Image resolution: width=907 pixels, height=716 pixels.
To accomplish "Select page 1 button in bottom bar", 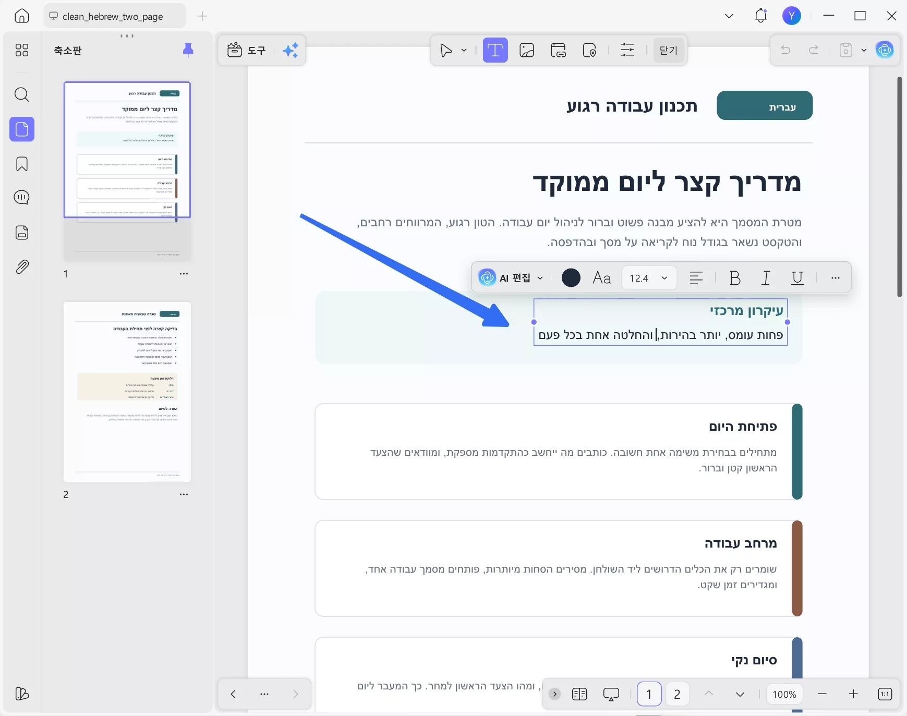I will pos(649,694).
